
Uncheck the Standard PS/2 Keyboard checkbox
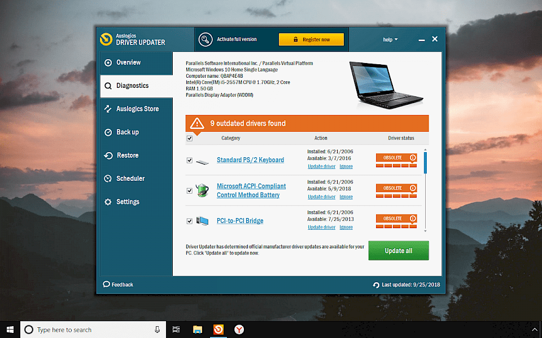(190, 161)
